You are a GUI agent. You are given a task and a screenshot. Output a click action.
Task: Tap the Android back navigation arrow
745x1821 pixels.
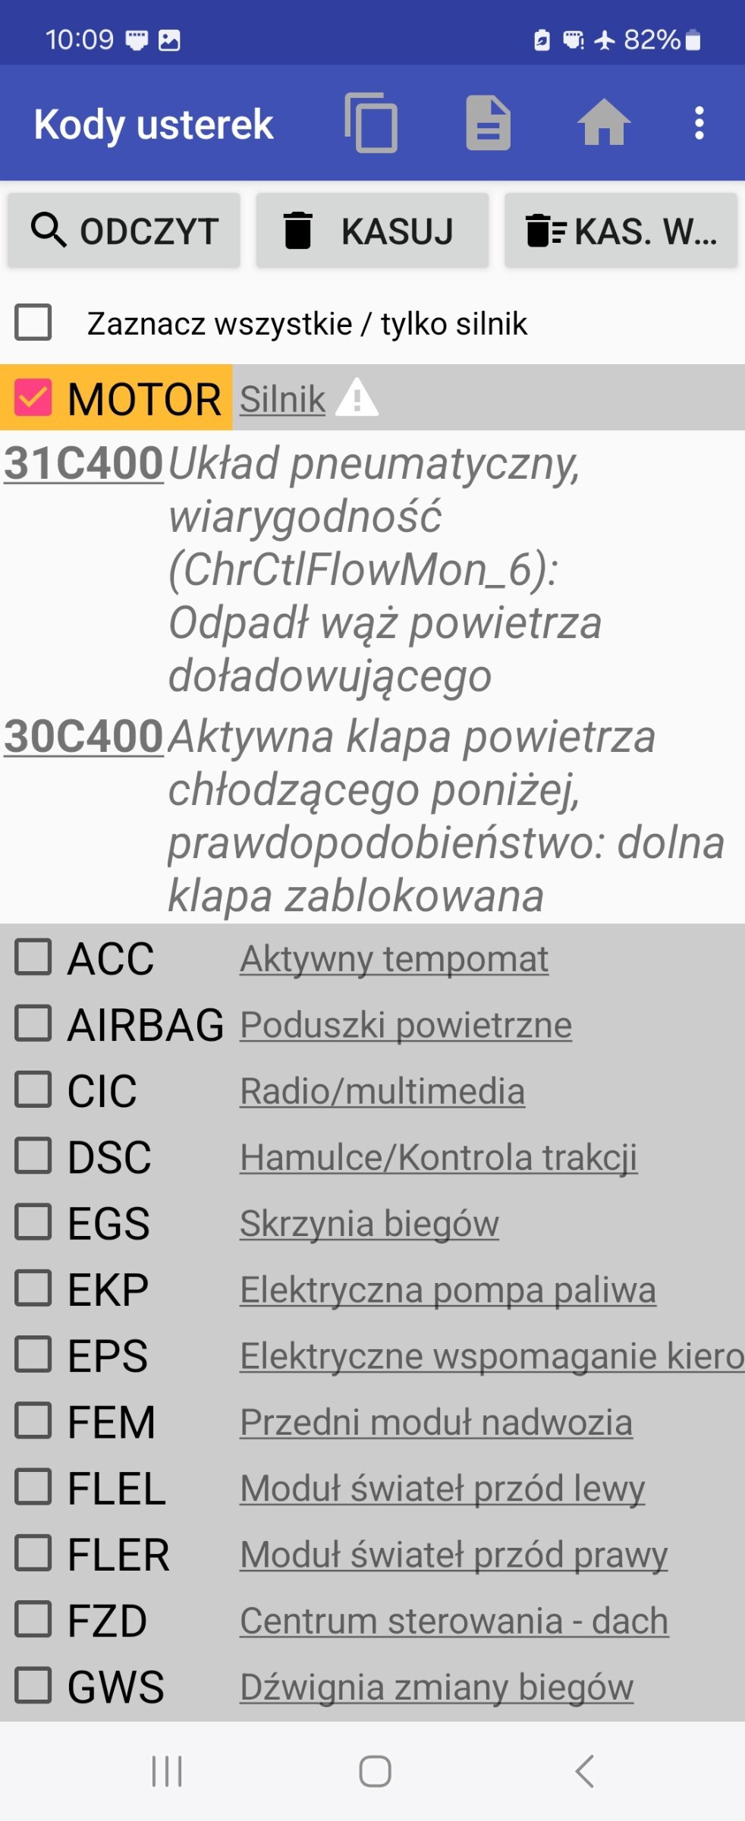(x=584, y=1772)
